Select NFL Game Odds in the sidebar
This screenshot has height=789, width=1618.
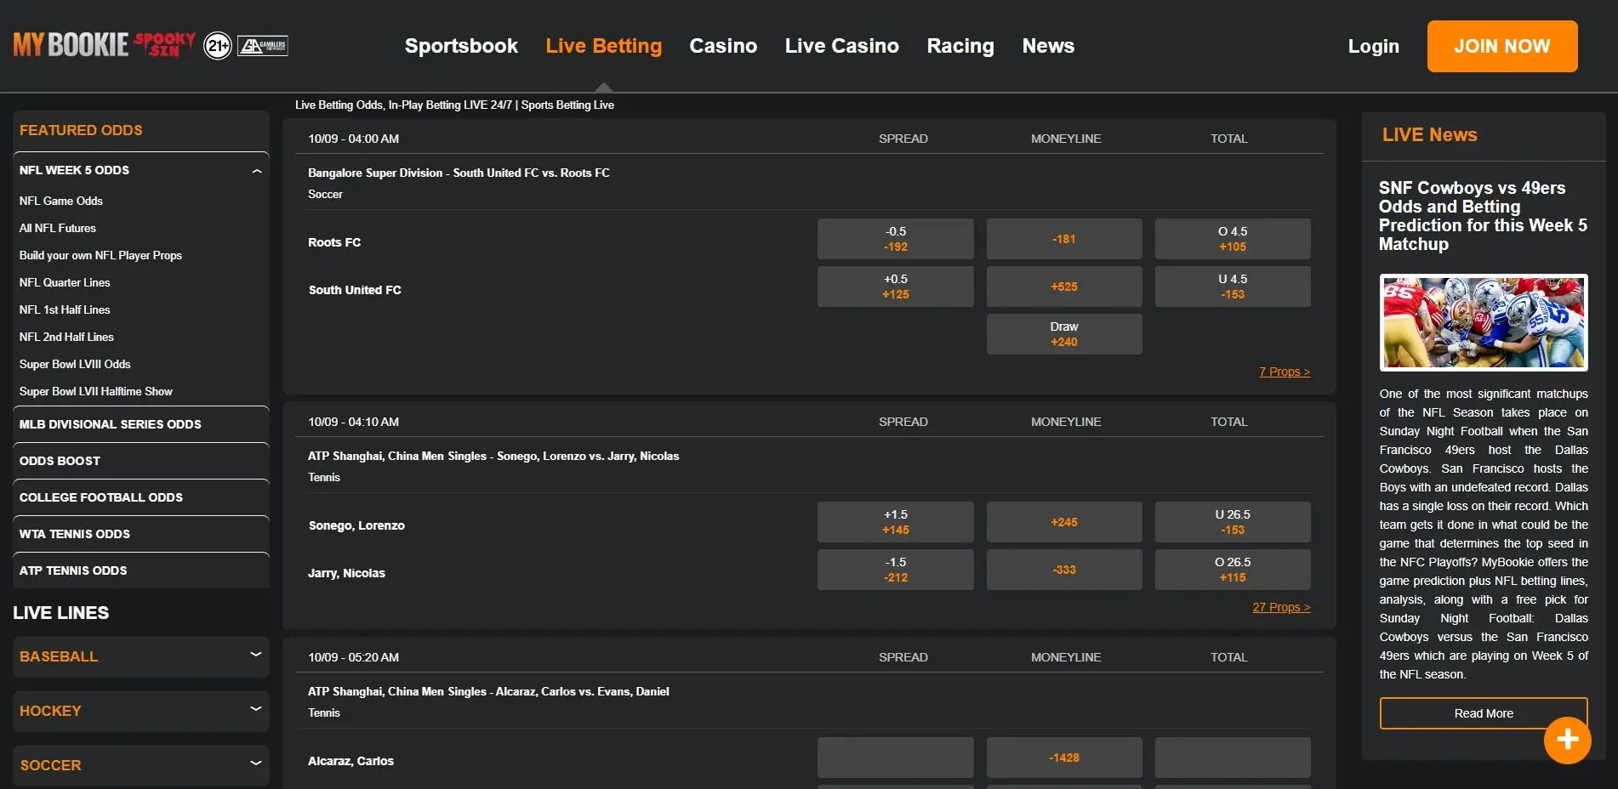point(61,201)
